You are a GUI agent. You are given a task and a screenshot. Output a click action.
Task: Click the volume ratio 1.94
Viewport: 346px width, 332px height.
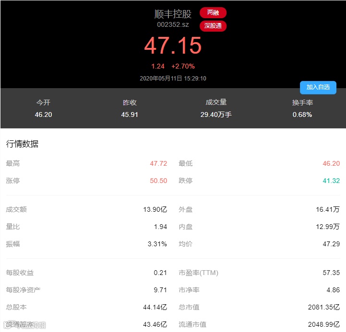point(160,227)
